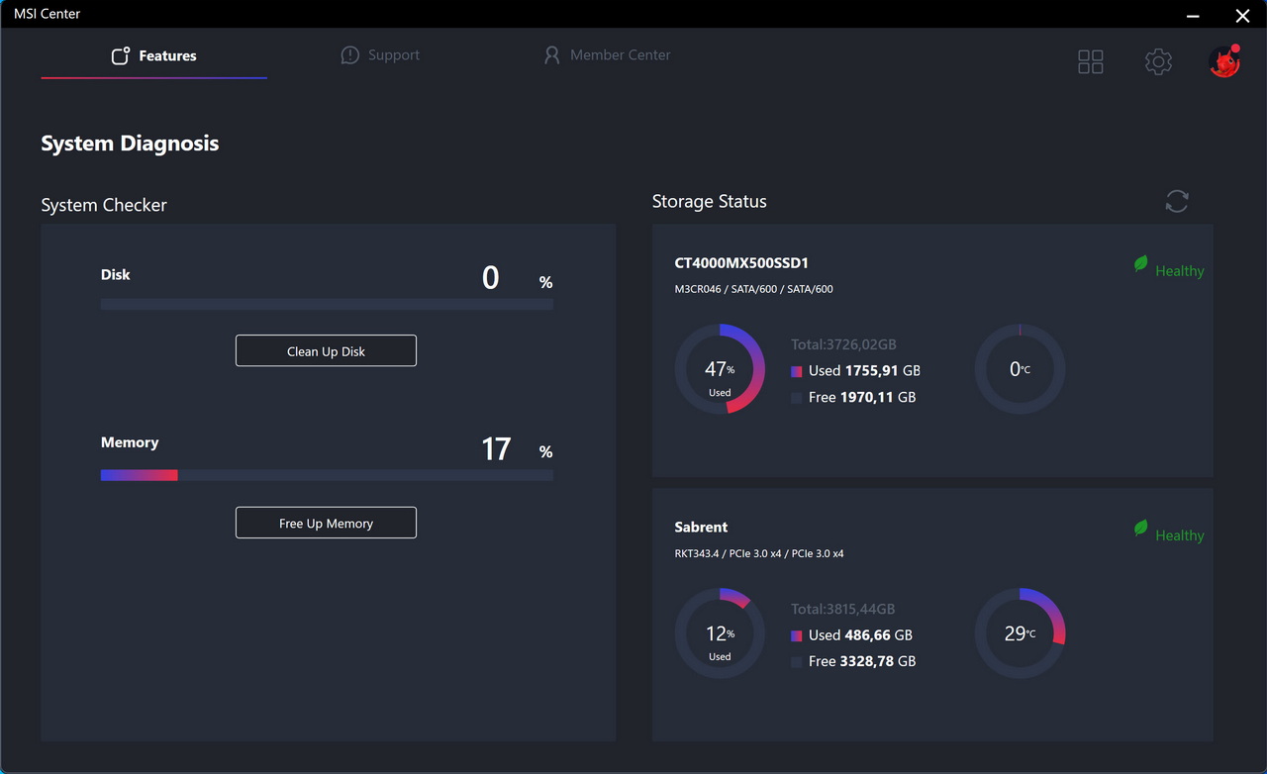Click the Total:3815,44GB text
The image size is (1267, 774).
842,609
